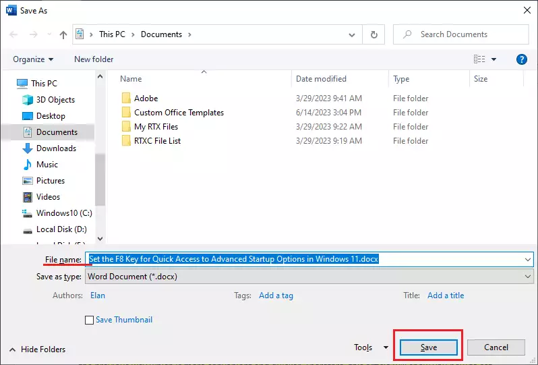The image size is (538, 365).
Task: Select the 3D Objects icon in sidebar
Action: click(28, 100)
